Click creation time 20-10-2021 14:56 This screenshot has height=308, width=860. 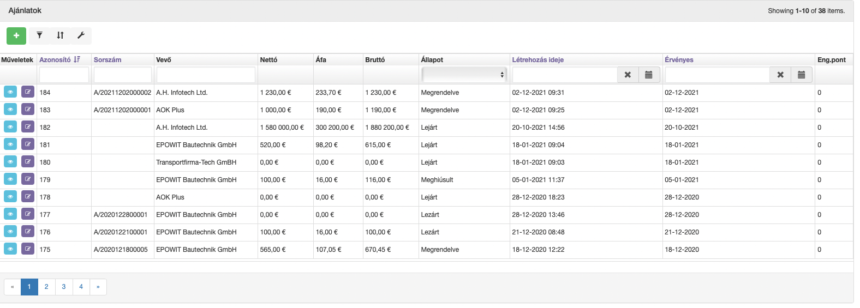pyautogui.click(x=538, y=128)
